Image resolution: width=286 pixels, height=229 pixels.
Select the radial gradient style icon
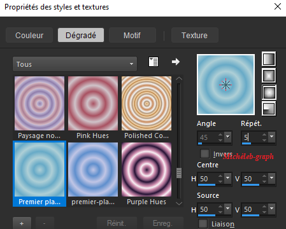point(269,109)
